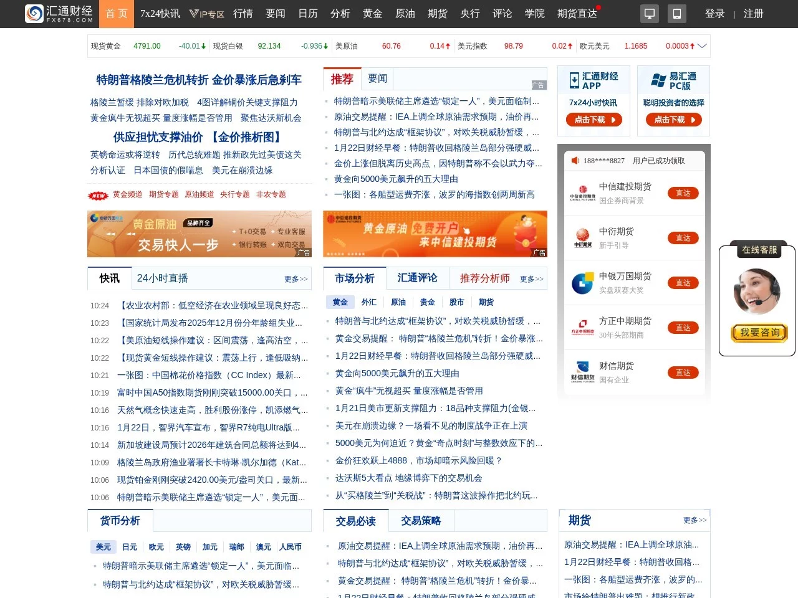Click the 汇通财经 FX678 logo

click(58, 13)
